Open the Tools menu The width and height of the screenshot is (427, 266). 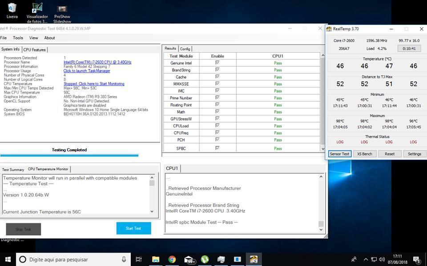18,38
